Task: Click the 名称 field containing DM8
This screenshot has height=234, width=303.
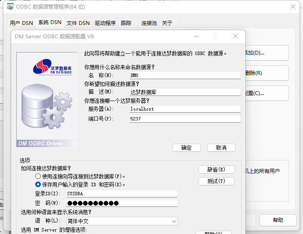Action: (185, 75)
